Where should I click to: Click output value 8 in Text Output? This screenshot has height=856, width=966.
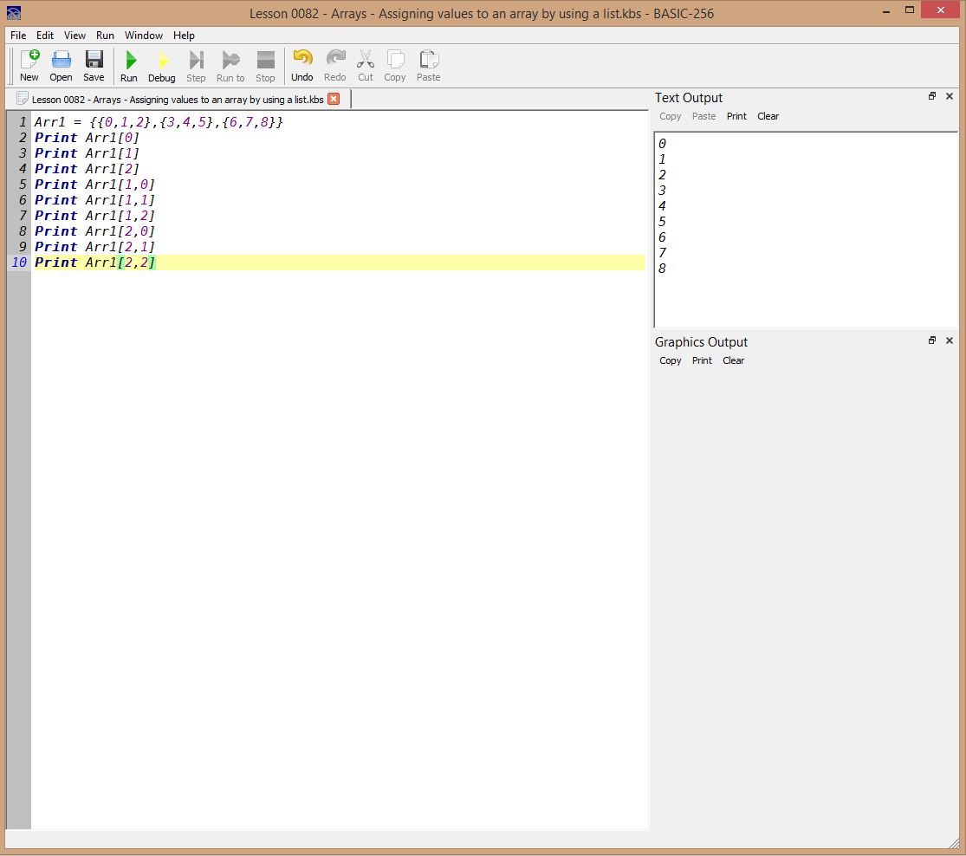pyautogui.click(x=662, y=268)
